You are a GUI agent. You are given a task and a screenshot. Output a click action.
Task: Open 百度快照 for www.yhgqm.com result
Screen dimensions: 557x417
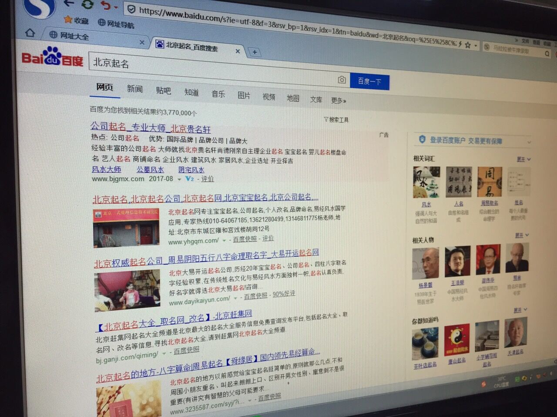point(245,239)
